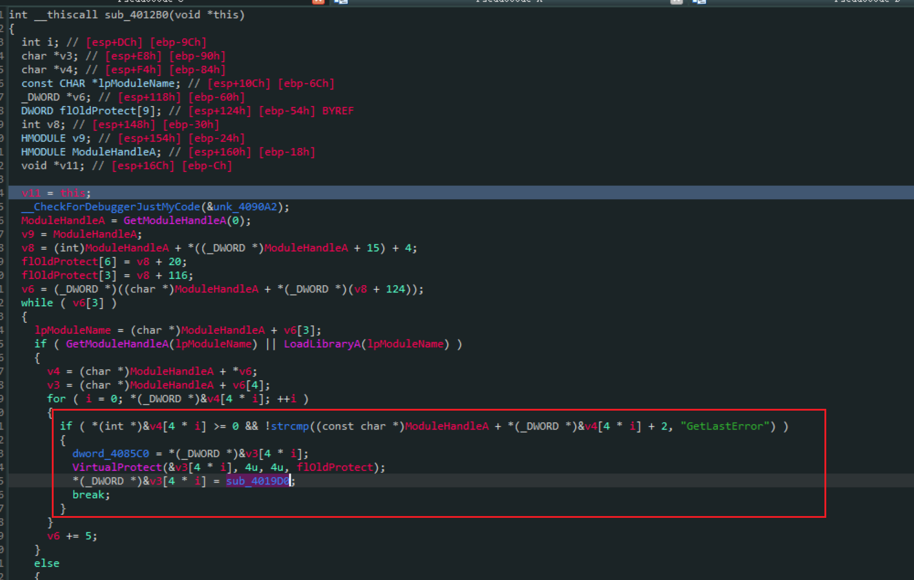
Task: Click v3 in the char *v3 declaration
Action: coord(66,56)
